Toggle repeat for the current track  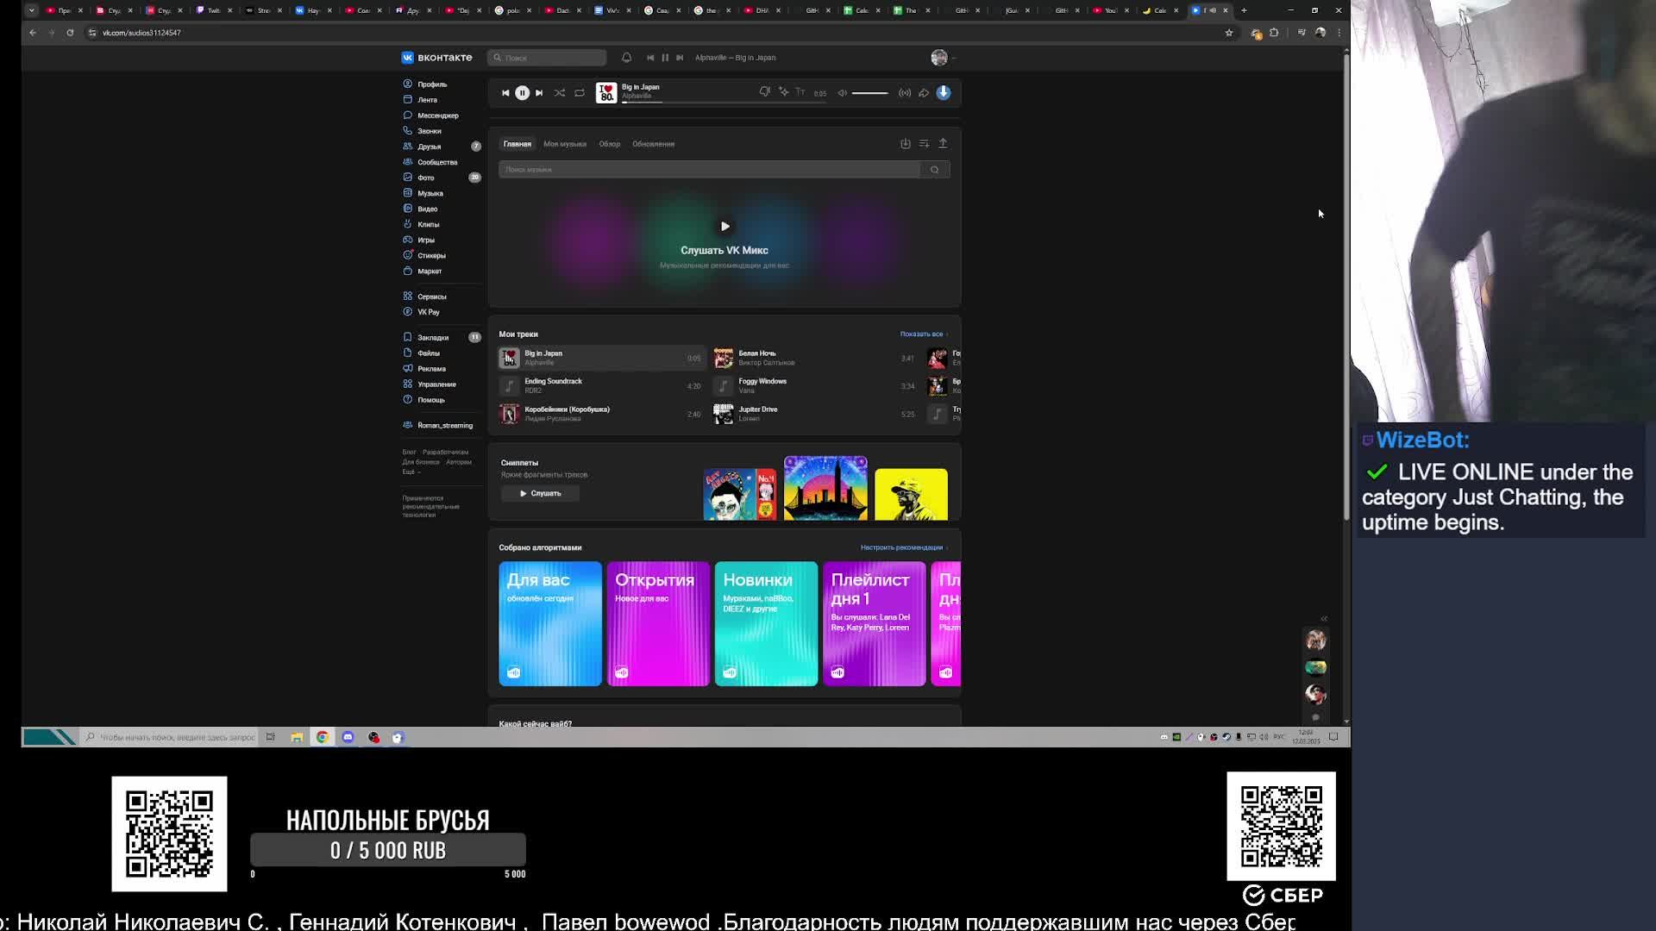580,93
